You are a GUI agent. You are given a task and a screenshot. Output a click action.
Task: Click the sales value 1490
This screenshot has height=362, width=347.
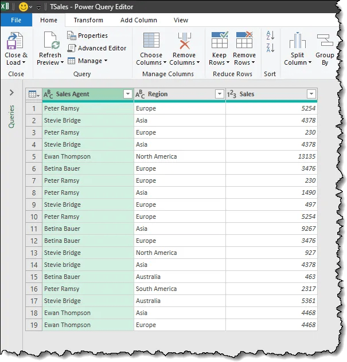tap(272, 192)
